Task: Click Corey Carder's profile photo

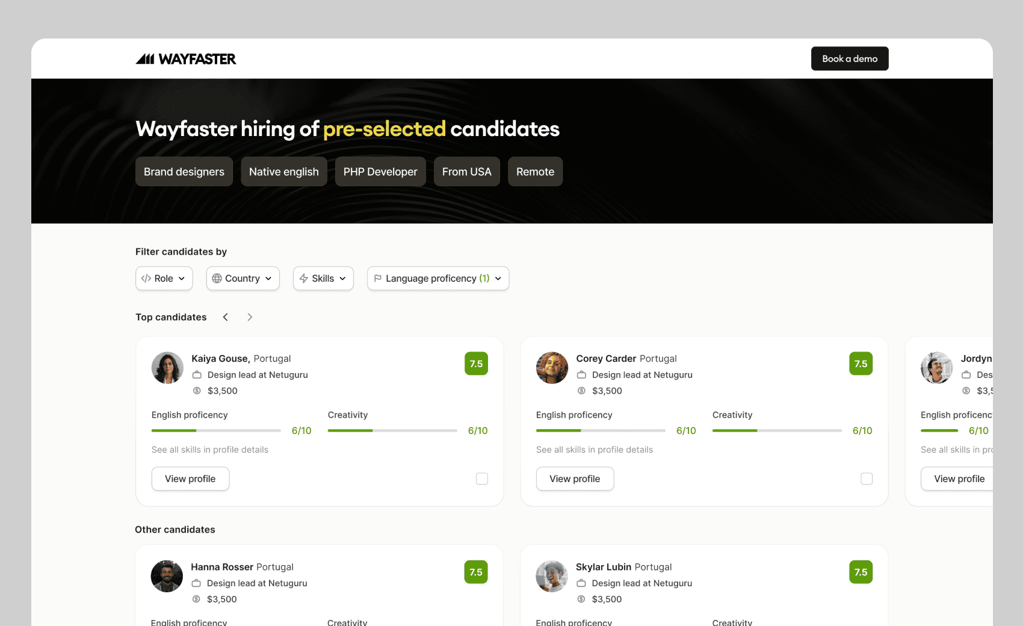Action: [552, 368]
